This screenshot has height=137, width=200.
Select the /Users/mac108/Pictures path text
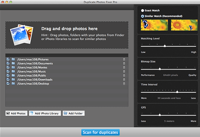pos(33,59)
